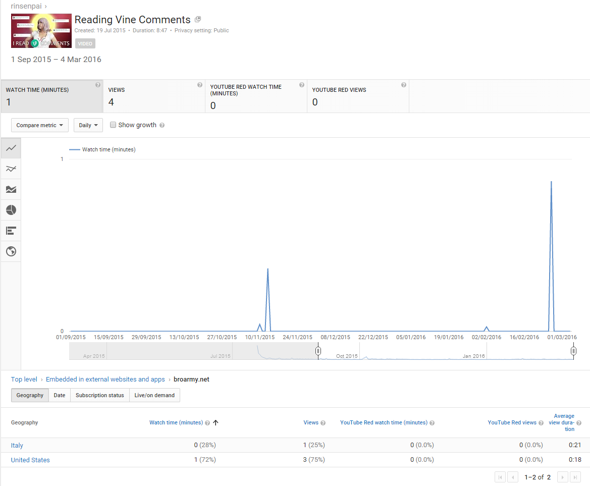
Task: Open the interactive map globe icon
Action: click(11, 251)
